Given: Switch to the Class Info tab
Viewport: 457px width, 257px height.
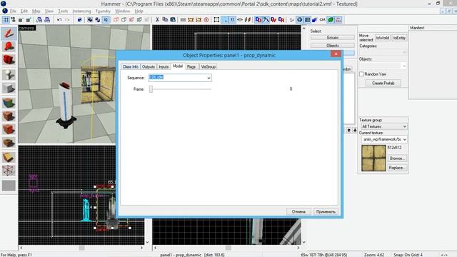Looking at the screenshot, I should tap(130, 66).
